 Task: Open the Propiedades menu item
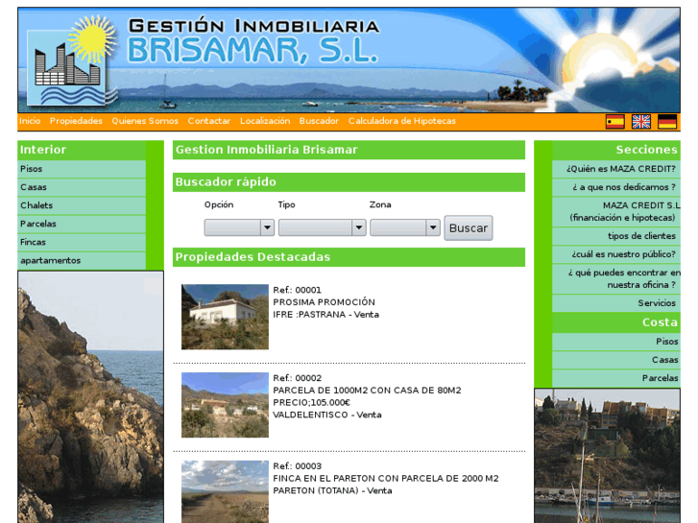[x=76, y=121]
